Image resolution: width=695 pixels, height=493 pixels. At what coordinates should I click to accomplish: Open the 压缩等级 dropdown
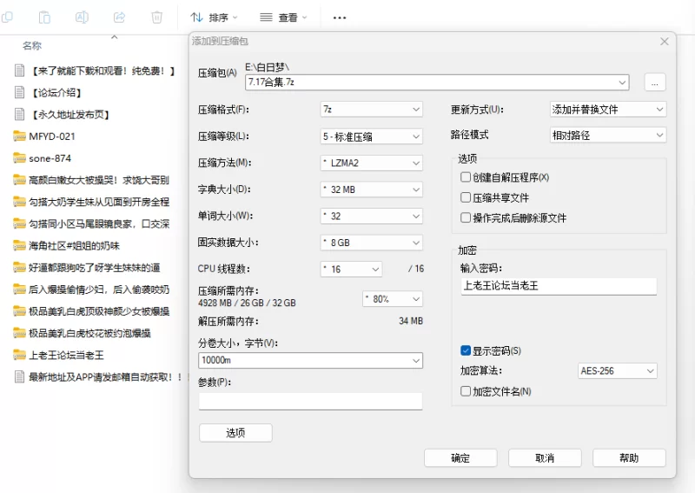372,137
